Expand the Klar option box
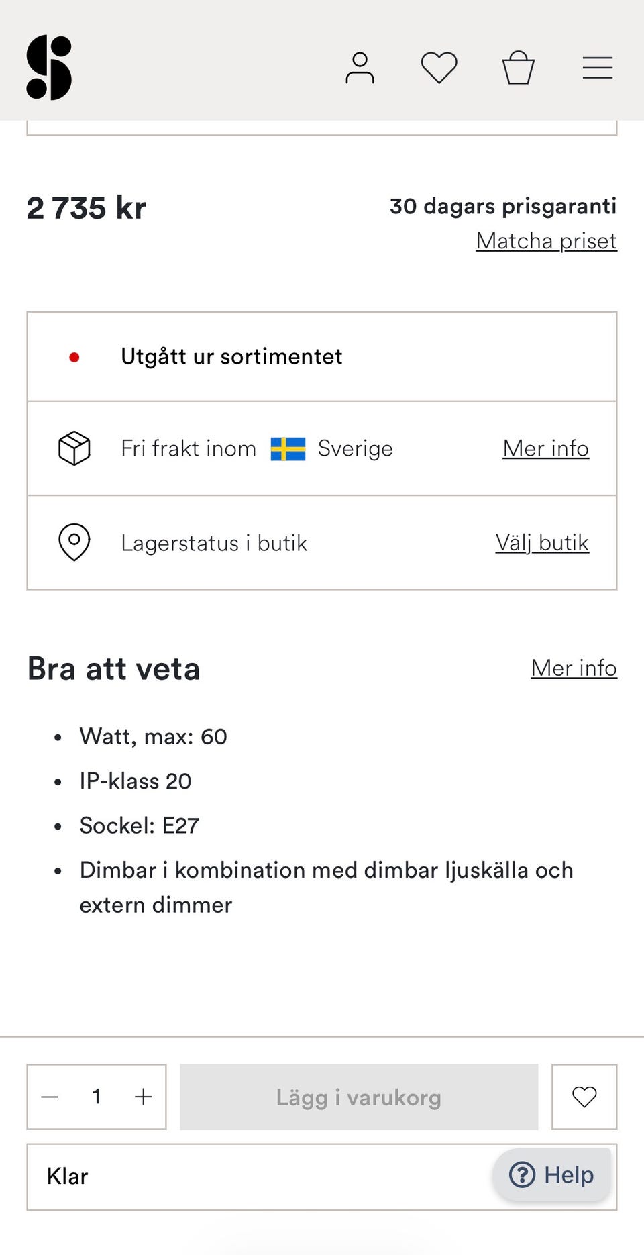 pos(255,1176)
